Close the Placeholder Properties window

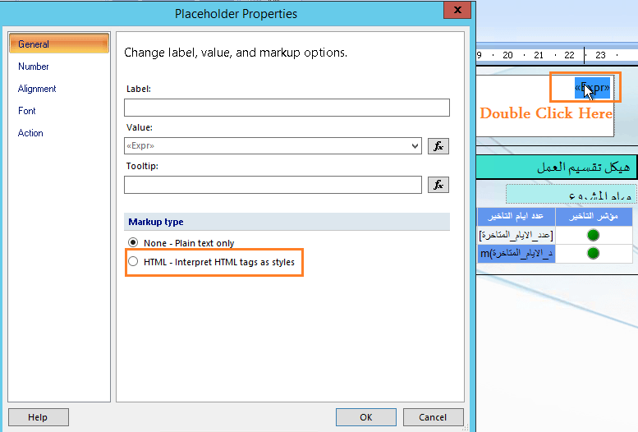tap(457, 10)
